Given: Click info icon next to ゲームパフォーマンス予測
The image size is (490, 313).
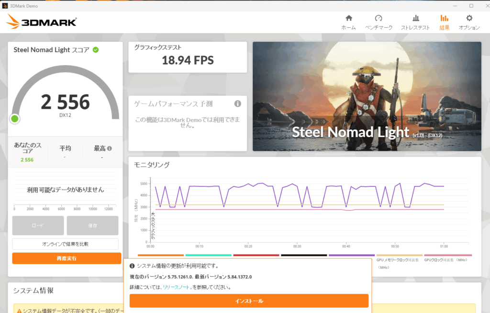Looking at the screenshot, I should (x=238, y=104).
